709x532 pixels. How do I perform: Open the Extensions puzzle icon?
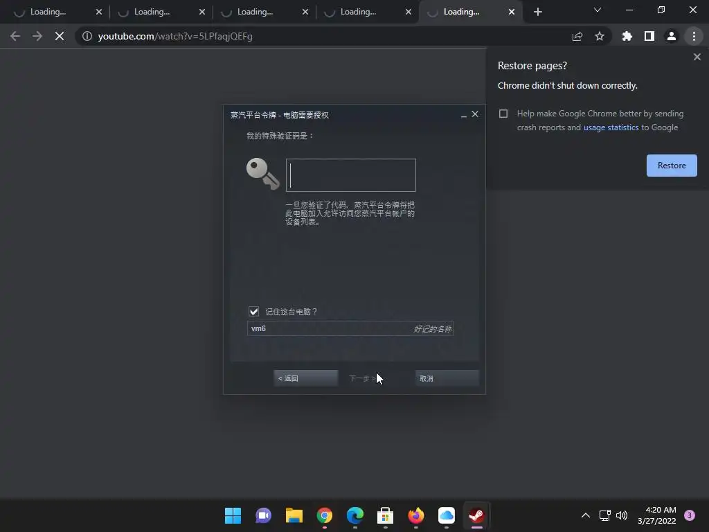[x=627, y=36]
